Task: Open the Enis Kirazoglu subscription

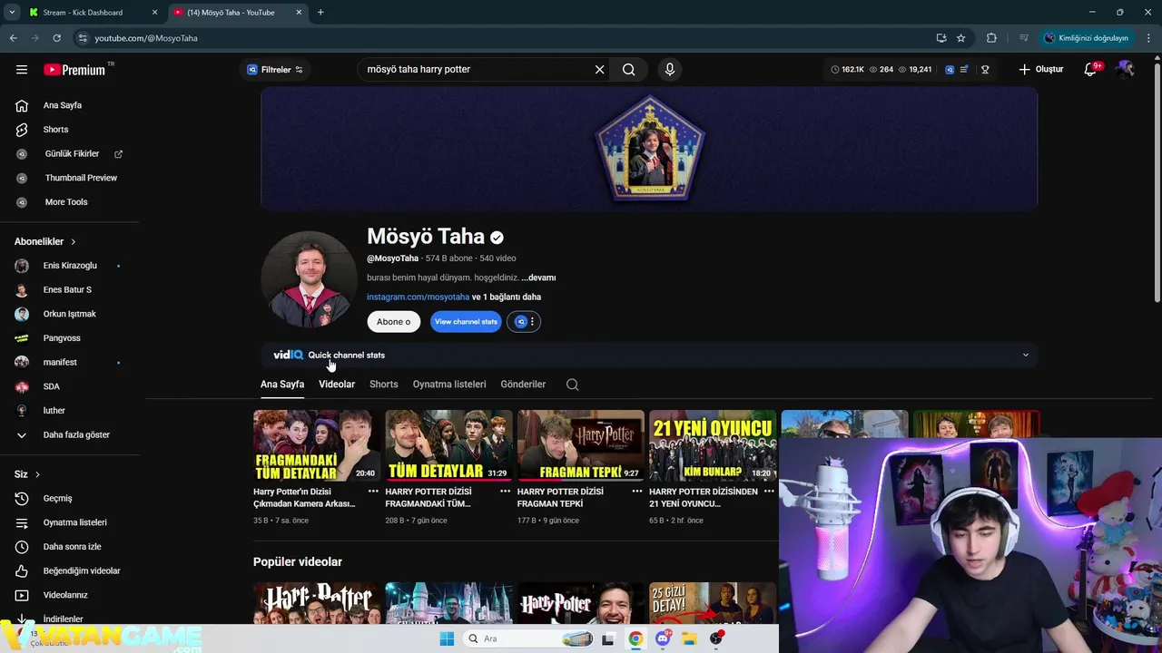Action: click(x=70, y=266)
